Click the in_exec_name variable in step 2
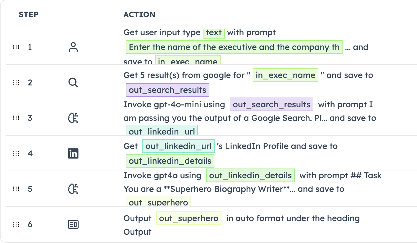The height and width of the screenshot is (243, 417). tap(285, 75)
